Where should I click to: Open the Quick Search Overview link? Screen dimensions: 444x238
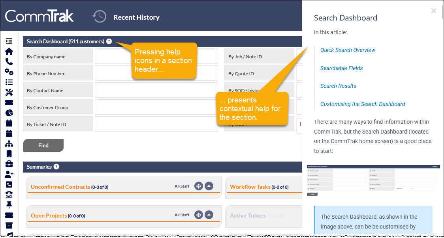[348, 50]
